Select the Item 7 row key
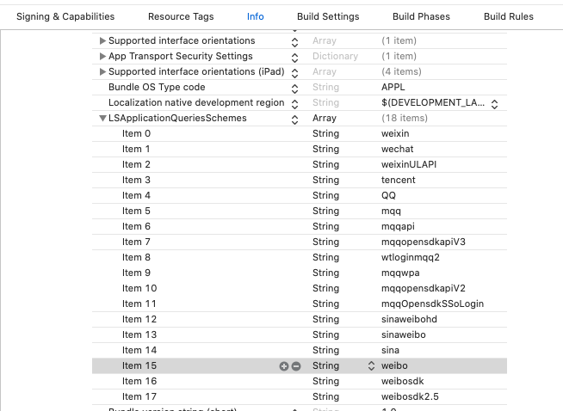 click(136, 242)
